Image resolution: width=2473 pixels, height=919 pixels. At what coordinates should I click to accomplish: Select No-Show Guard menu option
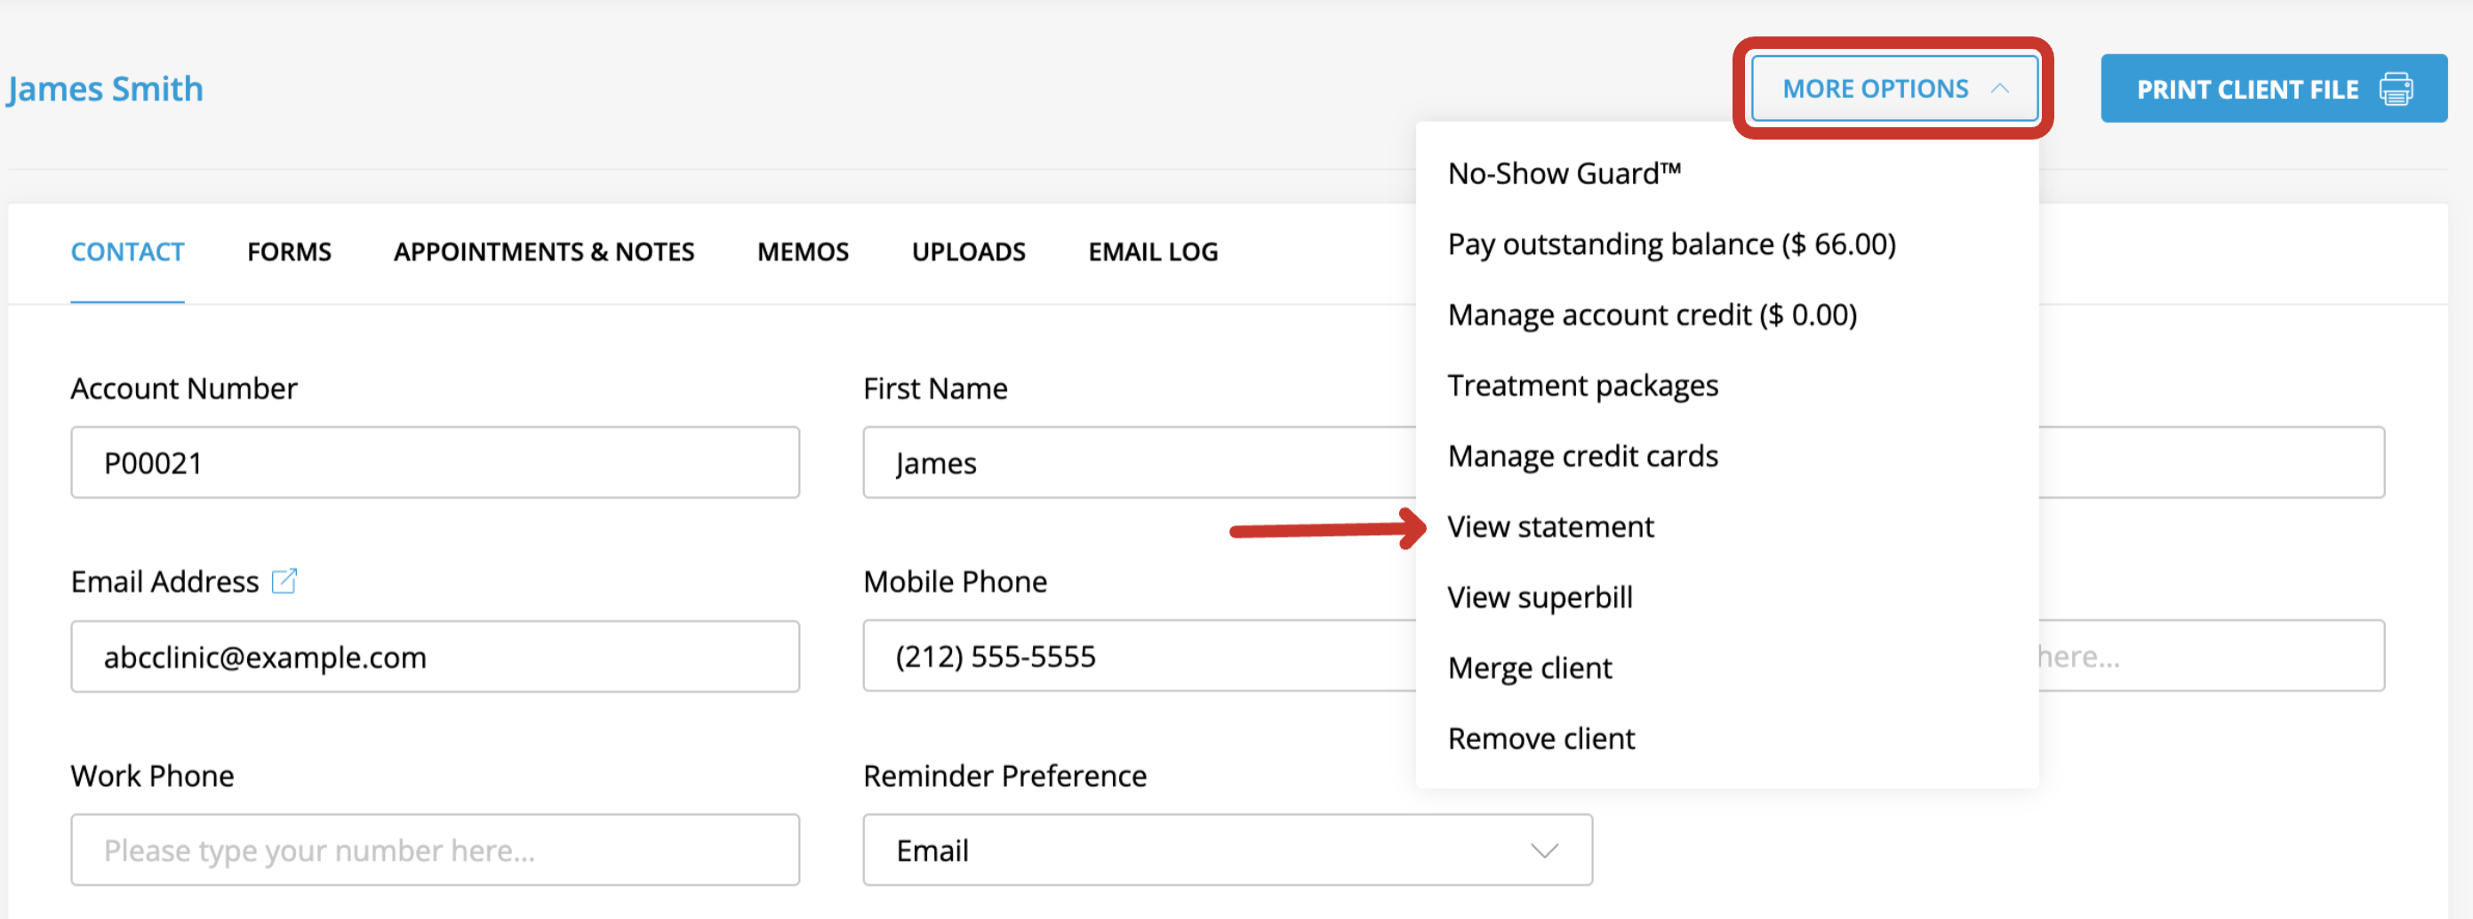click(1565, 172)
